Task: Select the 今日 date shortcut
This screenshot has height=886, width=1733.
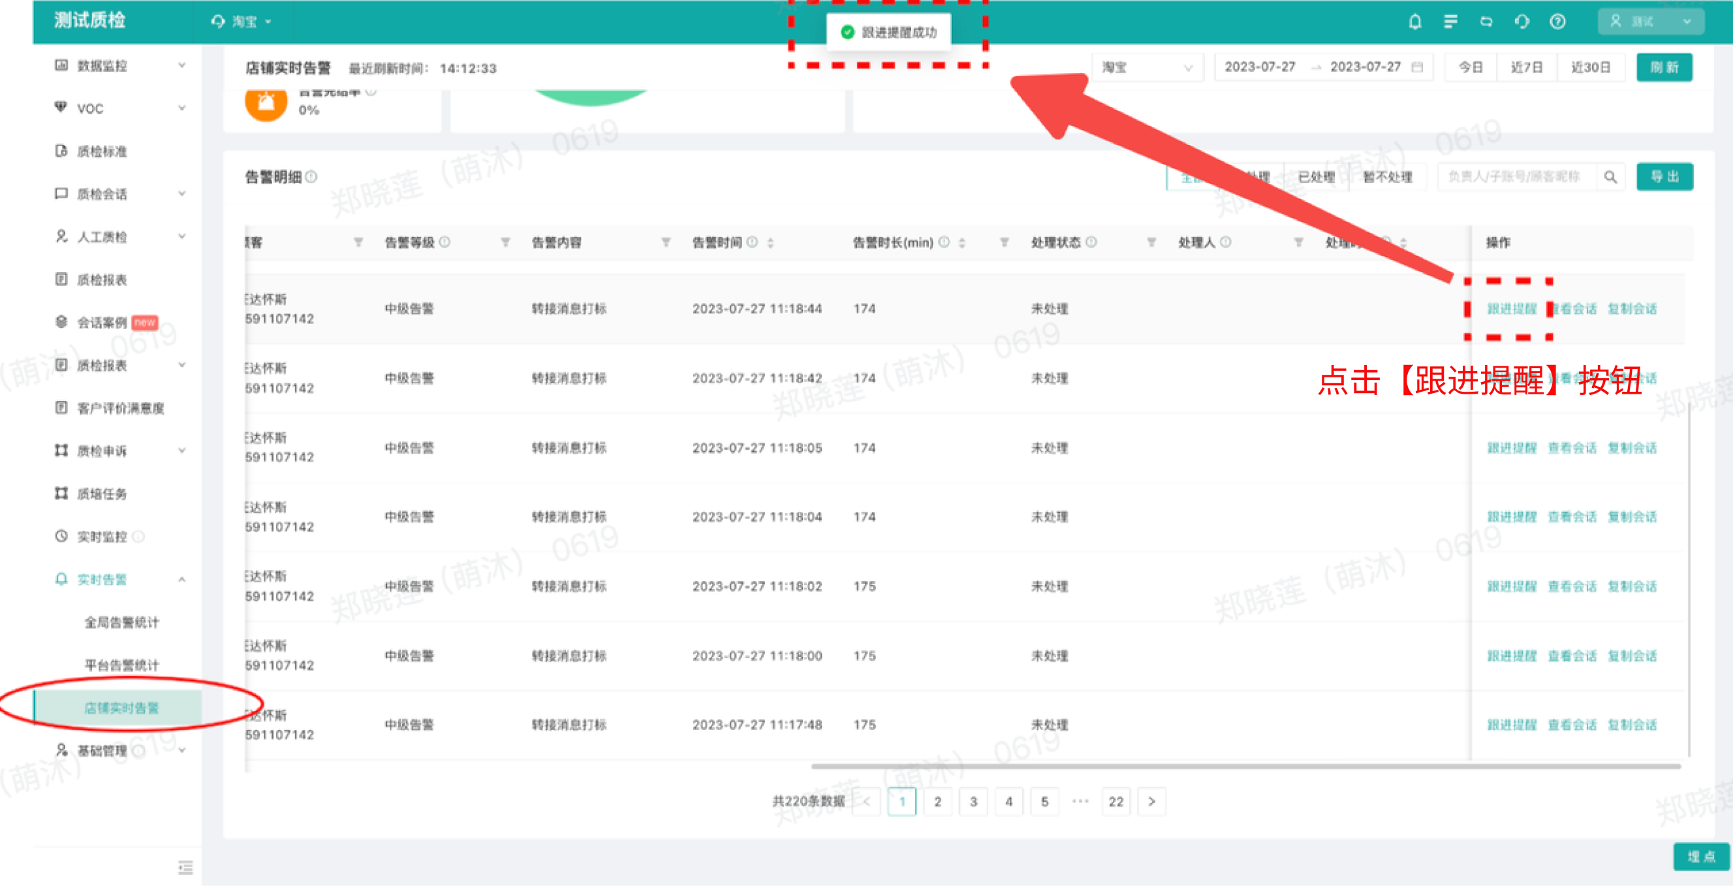Action: click(1471, 67)
